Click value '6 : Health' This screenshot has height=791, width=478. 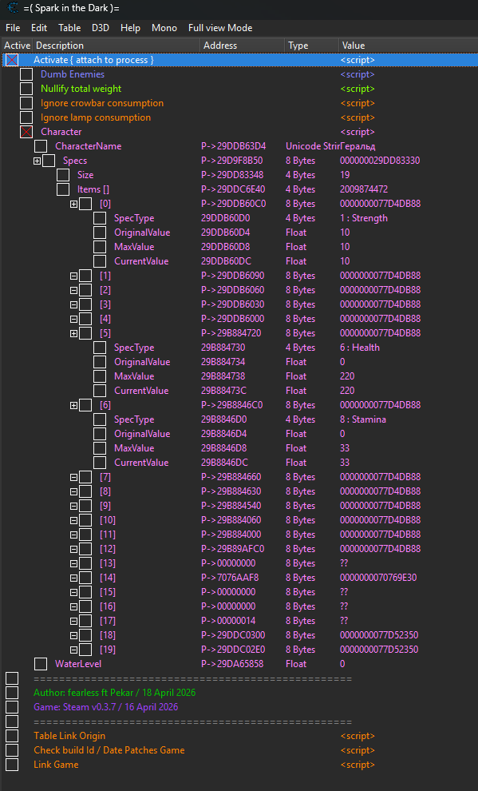[x=360, y=348]
